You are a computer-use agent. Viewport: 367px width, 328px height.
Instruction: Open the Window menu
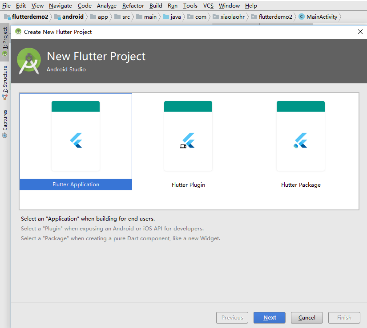tap(229, 6)
